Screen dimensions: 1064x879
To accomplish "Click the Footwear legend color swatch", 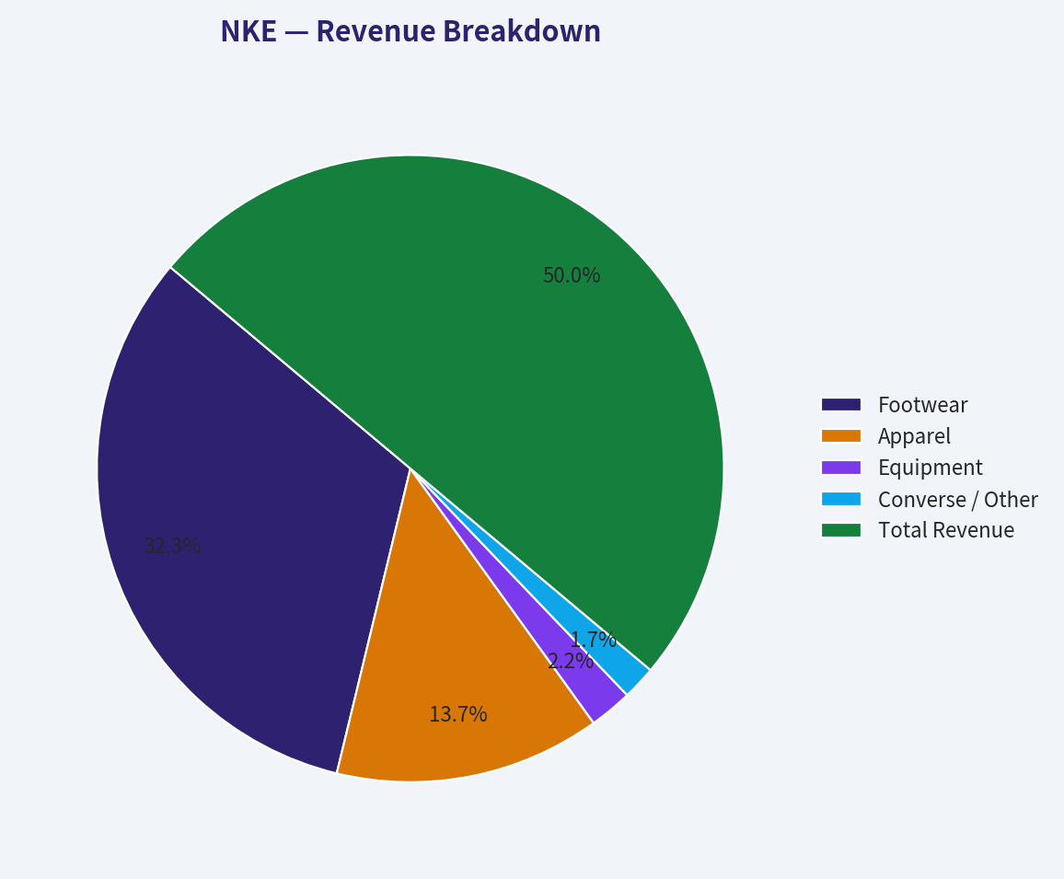I will [840, 405].
